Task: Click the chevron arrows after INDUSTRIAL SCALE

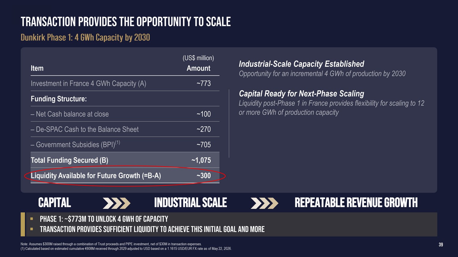Action: [264, 203]
